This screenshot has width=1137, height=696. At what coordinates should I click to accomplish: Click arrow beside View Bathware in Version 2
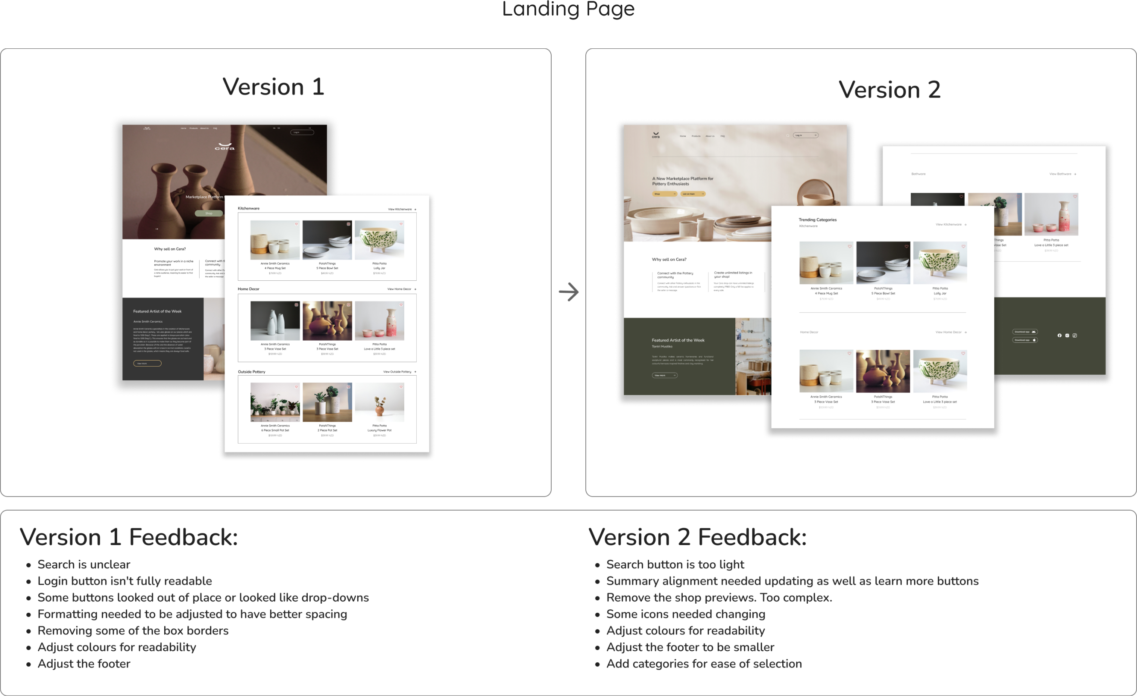(x=1075, y=175)
